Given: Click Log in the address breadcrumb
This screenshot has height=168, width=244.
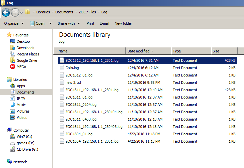Looking at the screenshot, I should click(x=104, y=12).
